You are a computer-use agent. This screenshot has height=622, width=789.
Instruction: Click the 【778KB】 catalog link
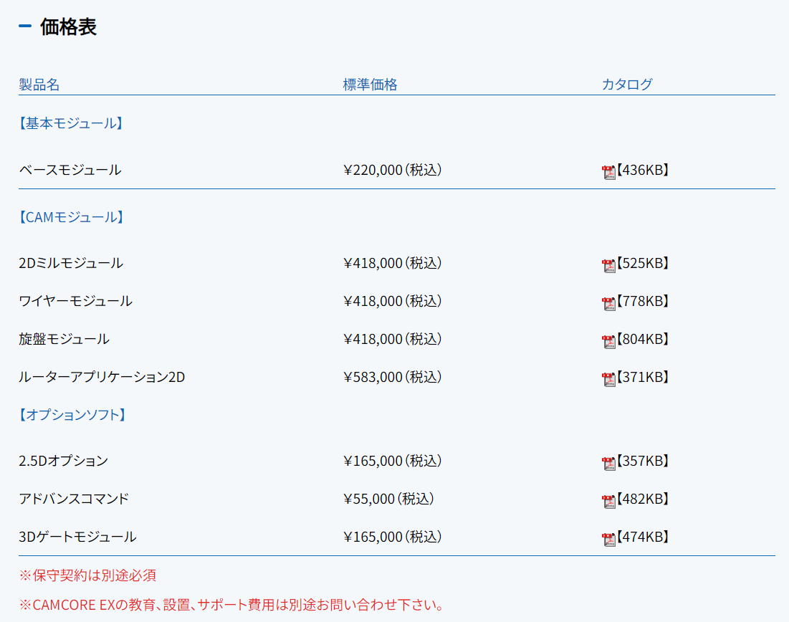[x=643, y=302]
